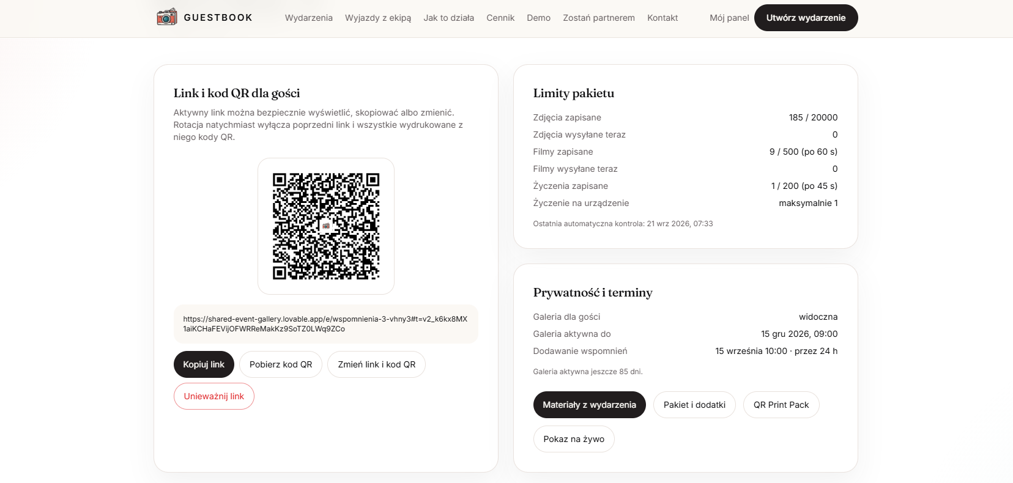
Task: Click the Guestbook camera logo icon
Action: (x=166, y=17)
